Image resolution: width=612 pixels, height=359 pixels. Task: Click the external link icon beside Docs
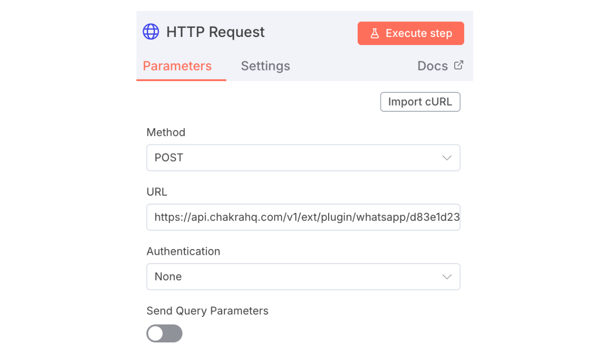point(459,65)
